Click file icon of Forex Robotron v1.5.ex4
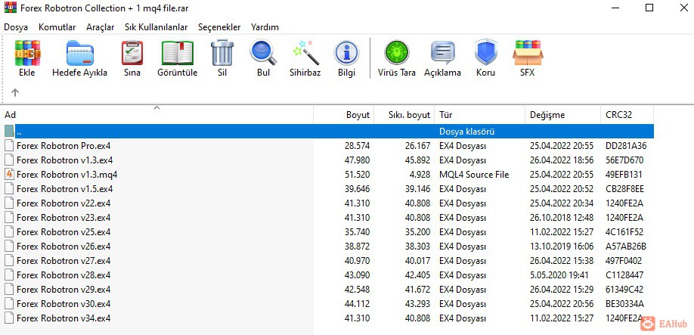Viewport: 694px width, 335px height. [9, 189]
